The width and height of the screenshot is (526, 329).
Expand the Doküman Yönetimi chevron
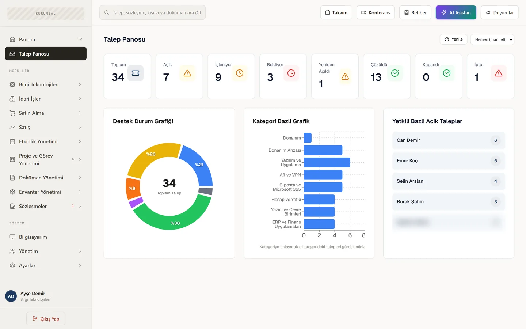80,178
